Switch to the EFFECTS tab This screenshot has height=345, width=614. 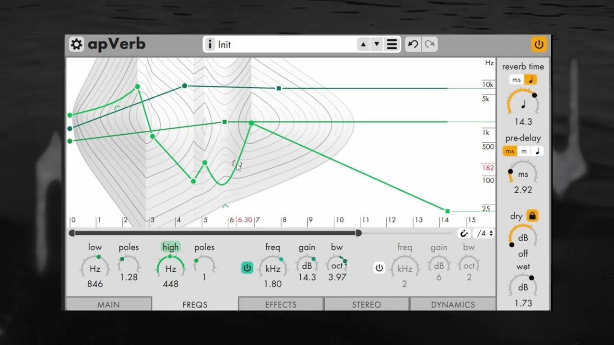(281, 304)
